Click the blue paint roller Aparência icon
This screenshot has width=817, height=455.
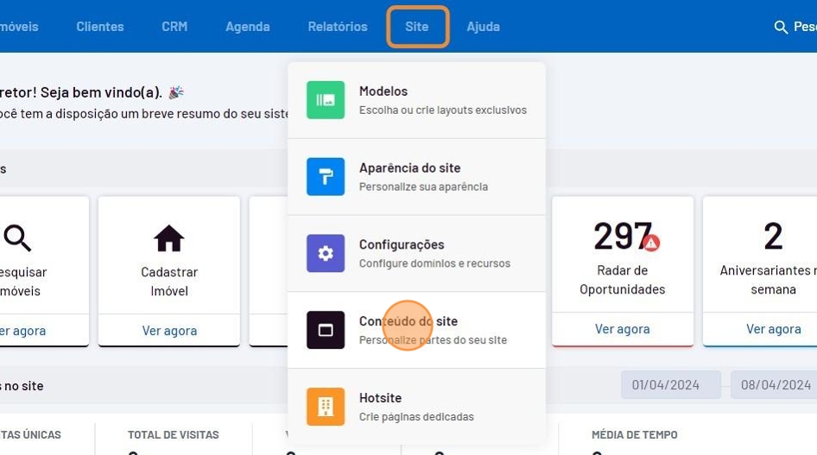pos(326,177)
